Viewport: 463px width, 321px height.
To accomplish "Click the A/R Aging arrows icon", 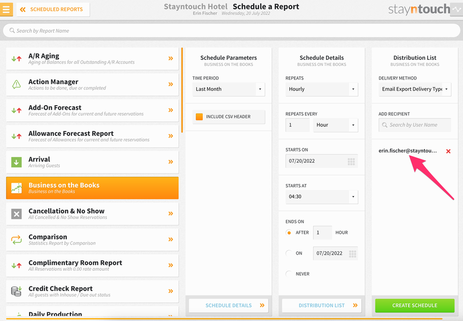I will [x=17, y=59].
